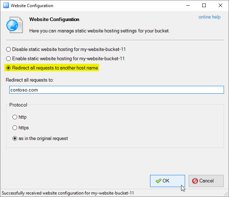
Task: Maximize the Website Configuration window
Action: click(x=204, y=6)
